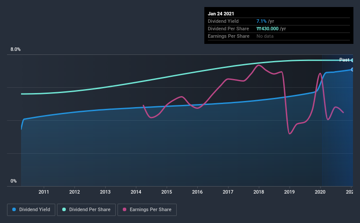360x223 pixels.
Task: Toggle the Earnings Per Share legend button
Action: (x=147, y=210)
